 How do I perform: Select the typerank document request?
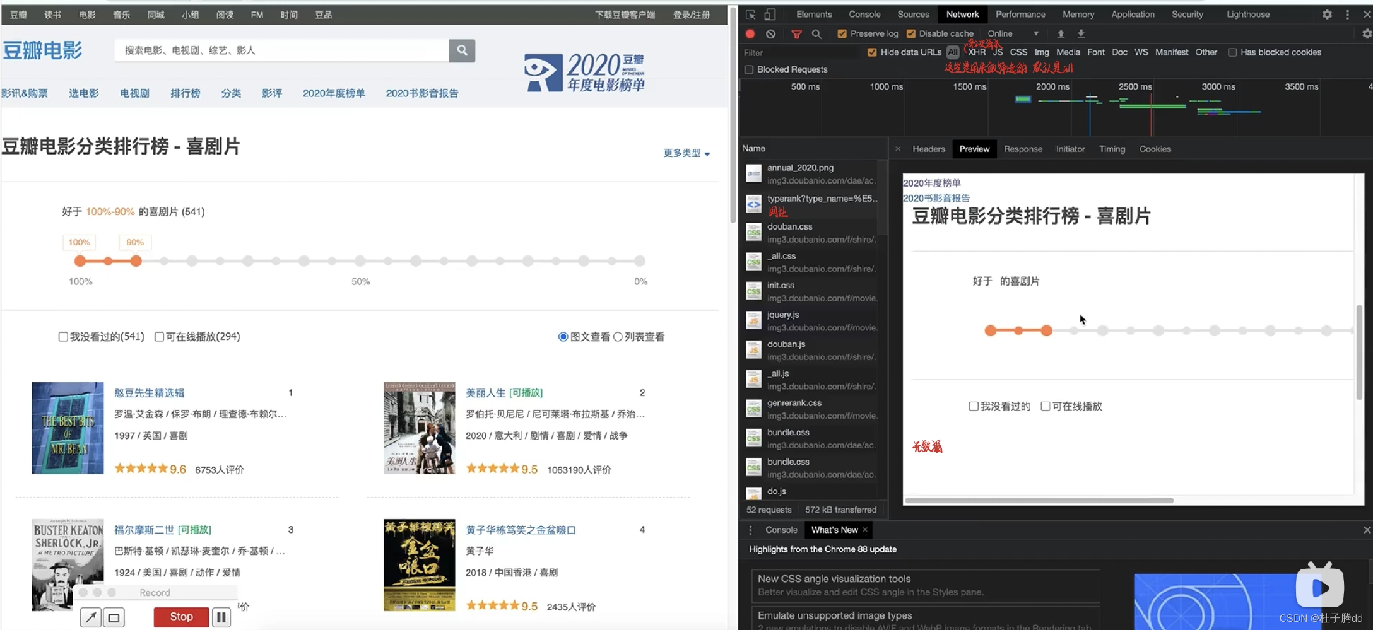tap(813, 204)
